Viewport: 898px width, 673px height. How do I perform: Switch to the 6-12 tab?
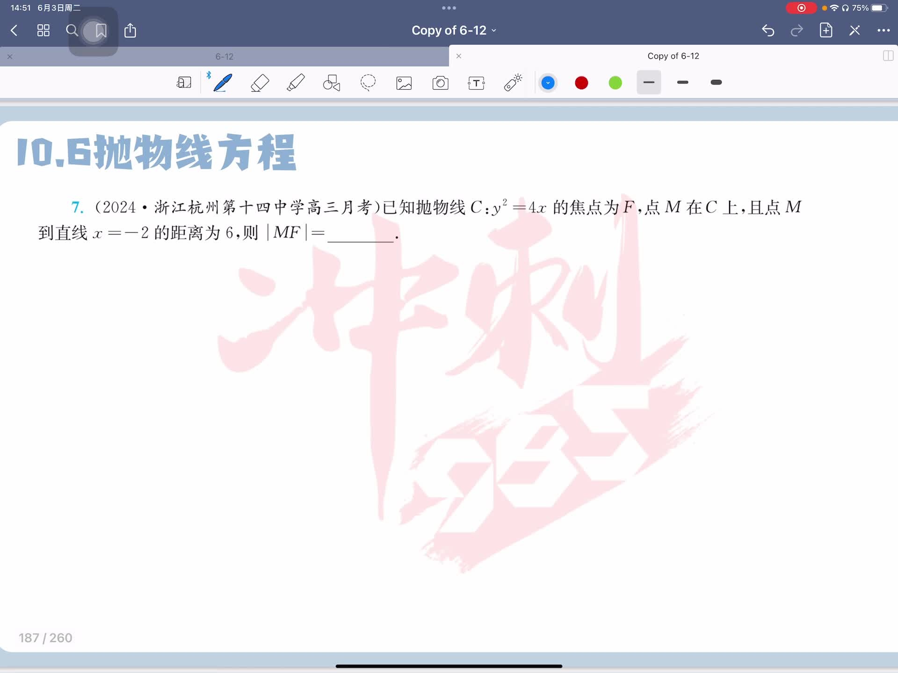pos(224,57)
